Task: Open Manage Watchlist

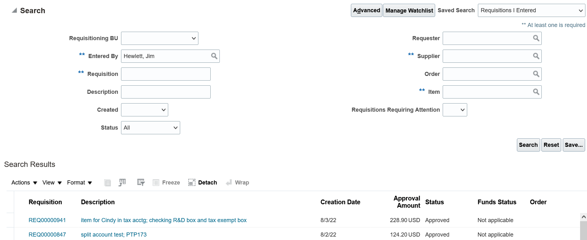Action: 409,10
